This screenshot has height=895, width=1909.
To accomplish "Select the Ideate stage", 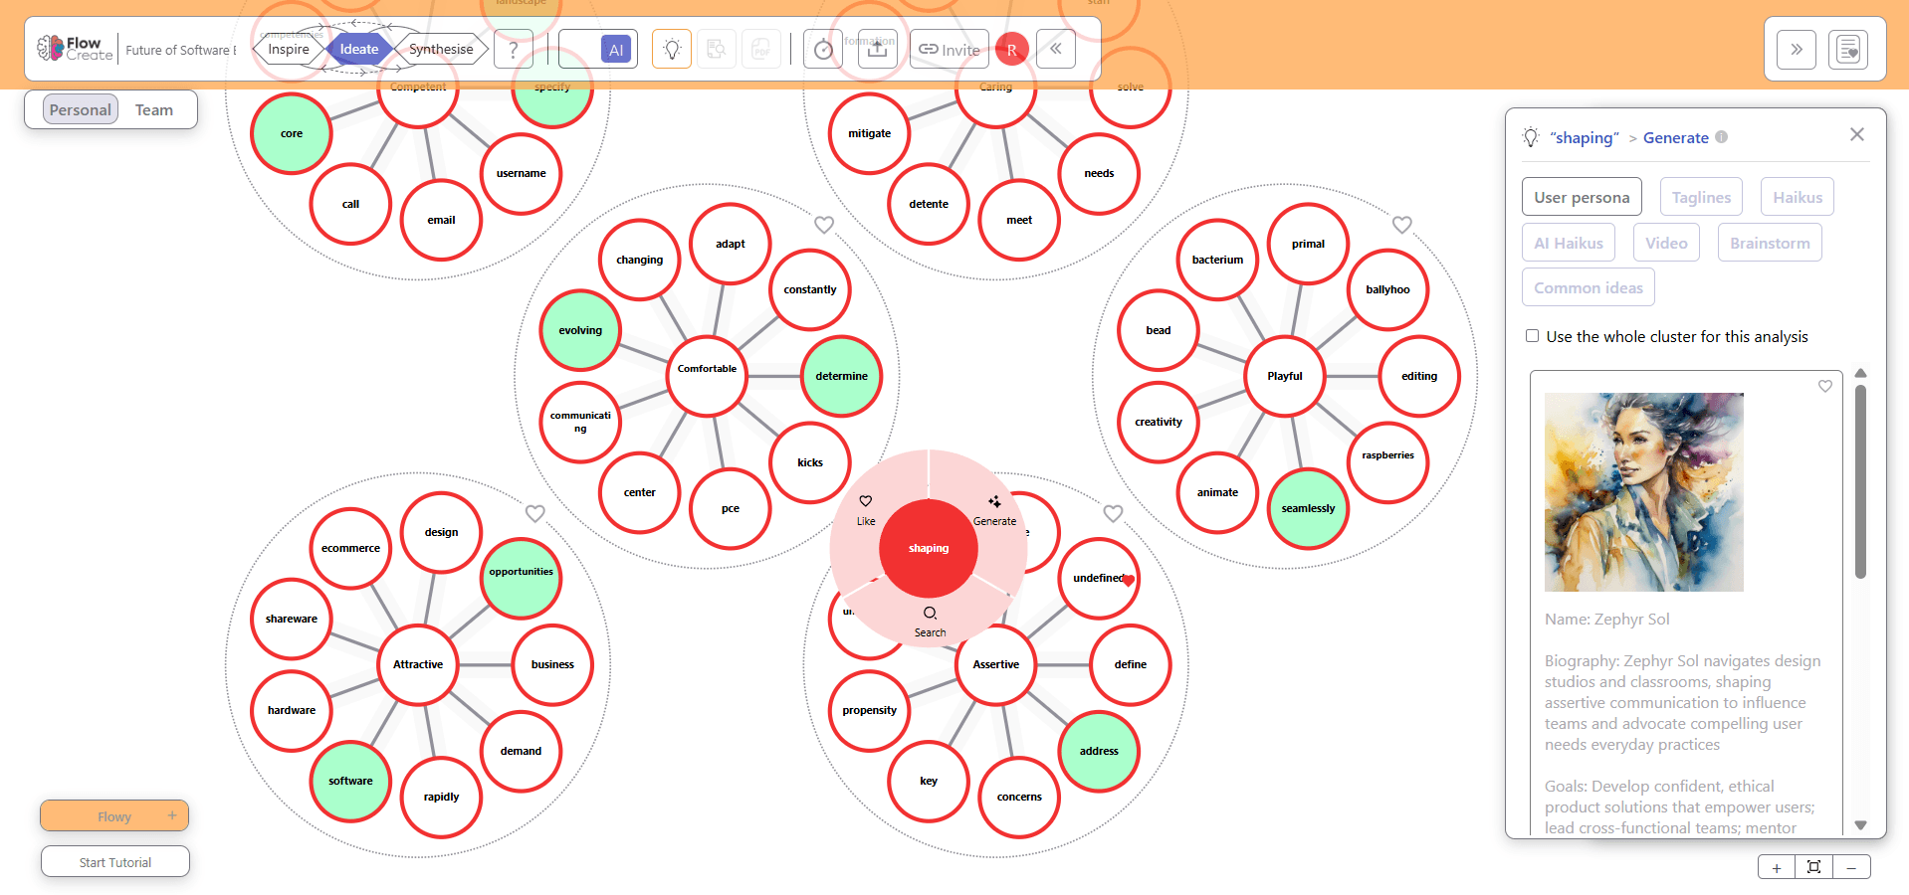I will [x=359, y=49].
